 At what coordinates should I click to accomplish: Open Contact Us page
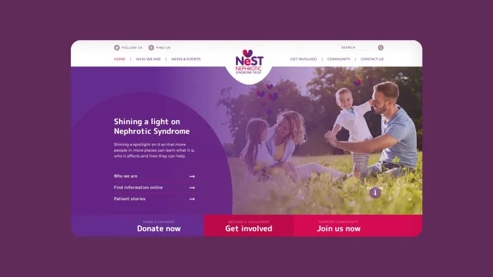pos(372,59)
